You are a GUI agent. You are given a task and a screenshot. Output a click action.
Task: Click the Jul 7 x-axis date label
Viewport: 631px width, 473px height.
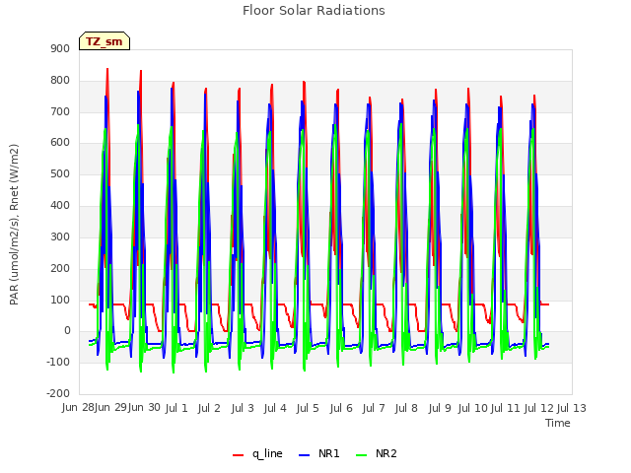(374, 408)
